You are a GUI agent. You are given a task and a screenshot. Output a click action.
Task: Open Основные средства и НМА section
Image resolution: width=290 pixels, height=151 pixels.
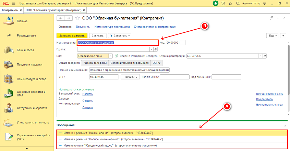pos(31,93)
